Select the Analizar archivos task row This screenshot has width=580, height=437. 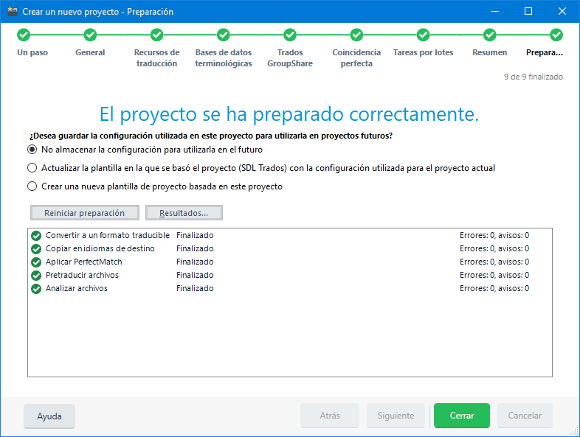click(289, 288)
